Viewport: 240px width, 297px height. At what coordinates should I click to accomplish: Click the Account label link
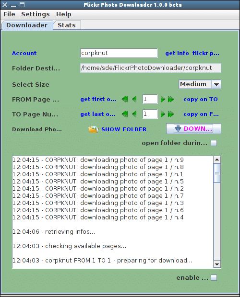click(24, 53)
